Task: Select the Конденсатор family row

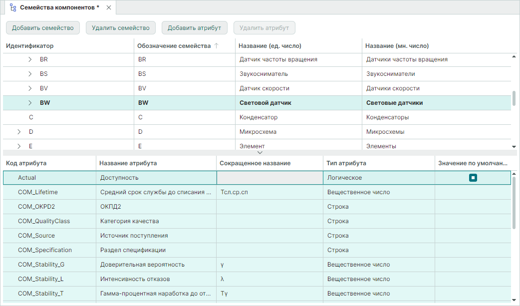Action: [259, 117]
